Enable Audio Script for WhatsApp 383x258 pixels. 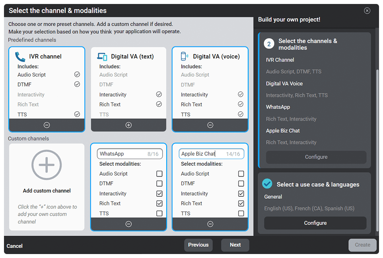click(160, 173)
